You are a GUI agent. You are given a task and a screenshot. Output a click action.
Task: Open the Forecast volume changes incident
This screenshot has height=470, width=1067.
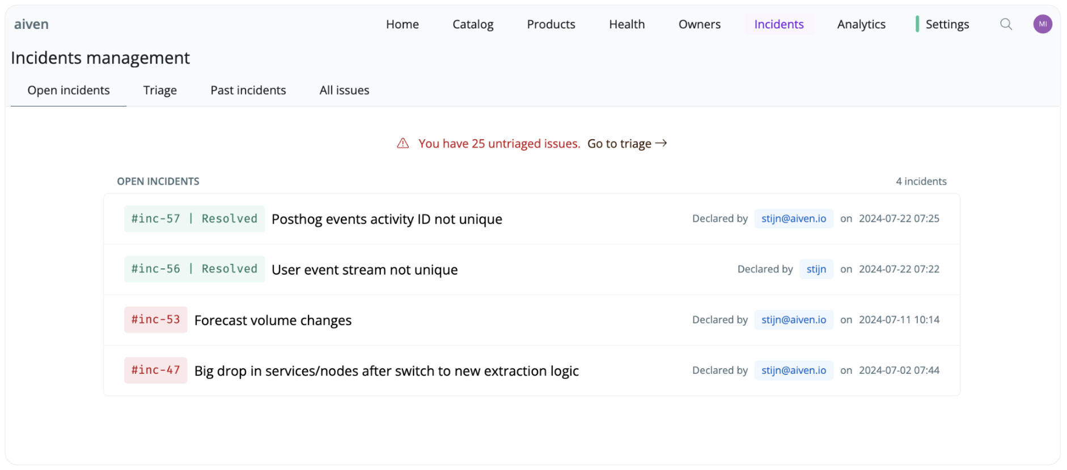pos(273,321)
